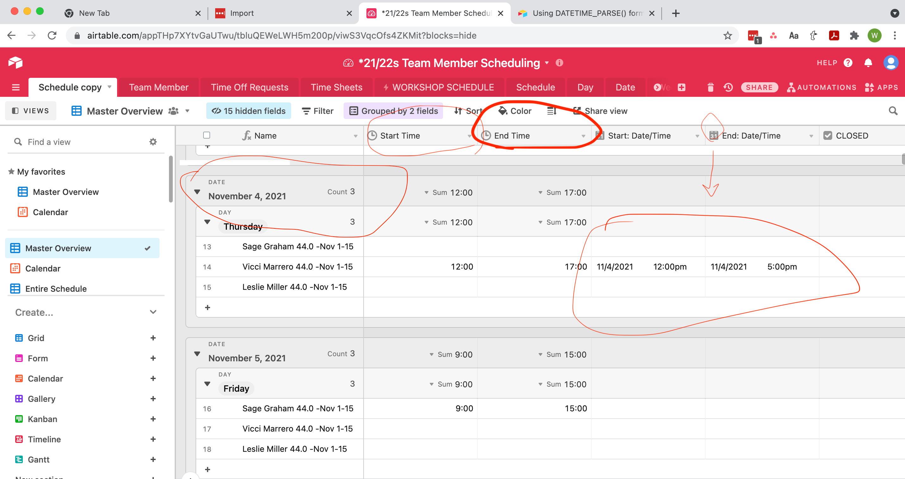Switch to Team Member table tab

(159, 87)
